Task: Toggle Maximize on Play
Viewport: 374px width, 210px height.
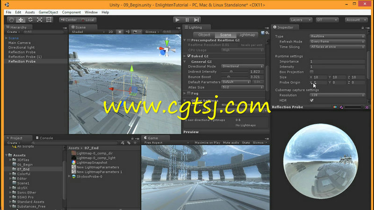Action: coord(207,143)
